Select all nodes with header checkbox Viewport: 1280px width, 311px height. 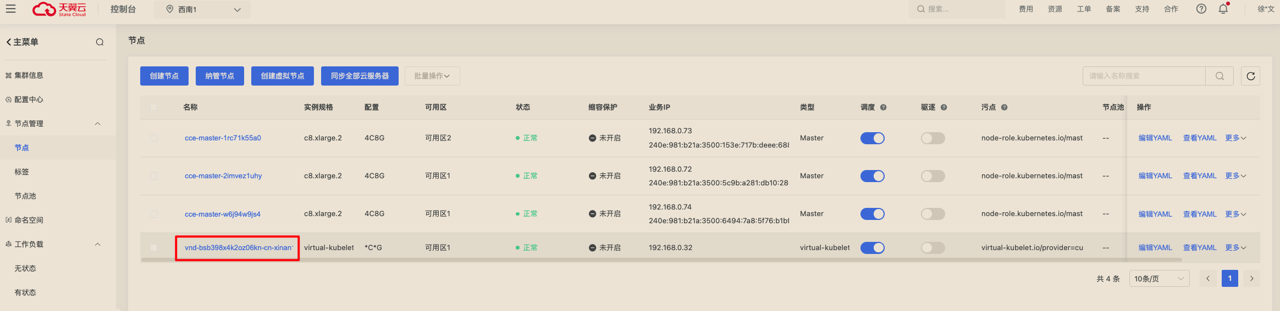click(x=154, y=108)
